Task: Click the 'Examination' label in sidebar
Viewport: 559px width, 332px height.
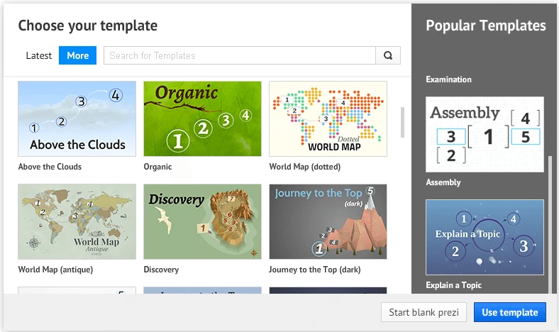Action: tap(448, 79)
